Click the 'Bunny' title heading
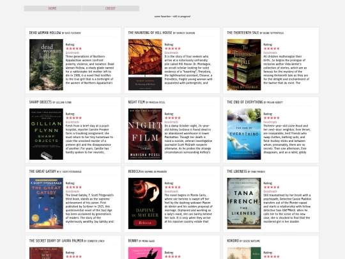Viewport: 345px width, 259px height. 133,241
